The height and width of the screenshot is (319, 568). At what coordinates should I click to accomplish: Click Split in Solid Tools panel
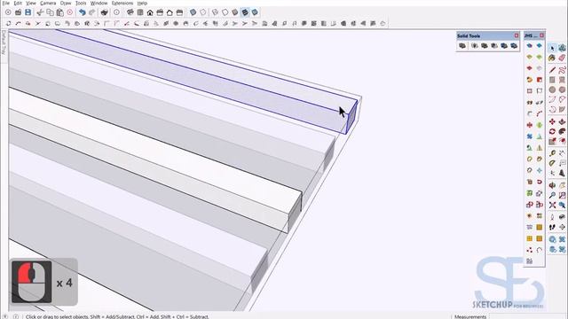point(514,45)
